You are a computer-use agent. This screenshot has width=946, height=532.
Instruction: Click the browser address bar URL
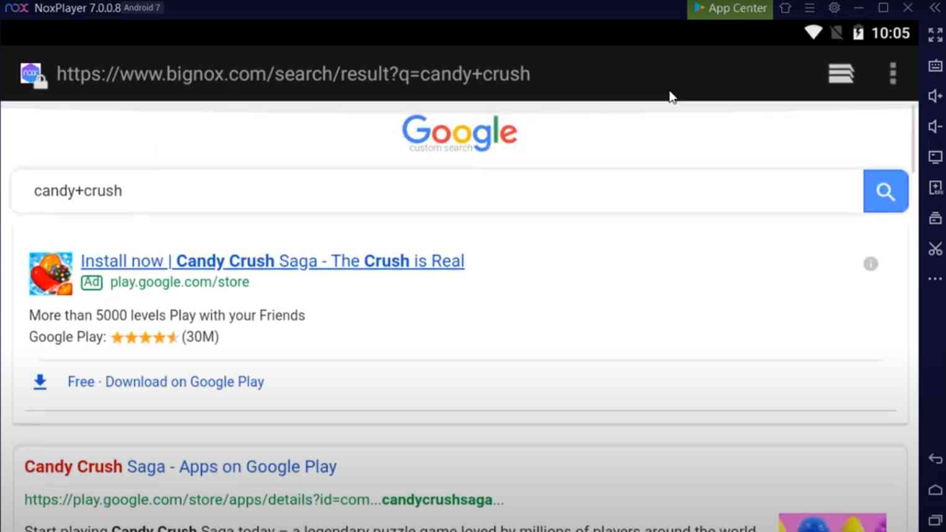click(x=293, y=74)
